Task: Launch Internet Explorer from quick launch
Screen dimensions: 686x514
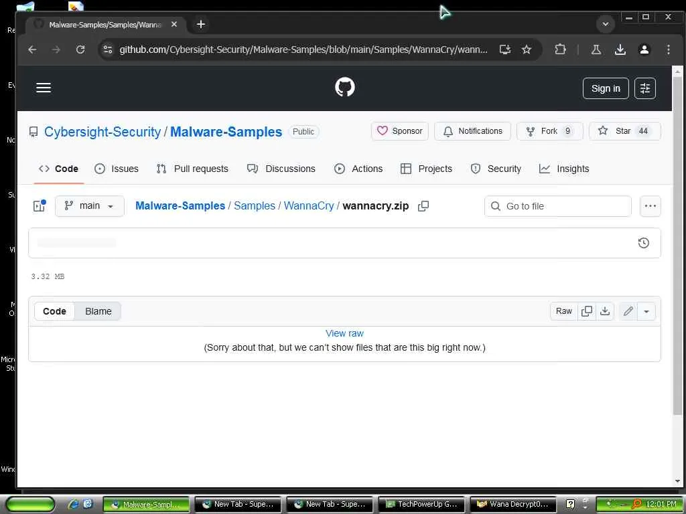Action: tap(73, 505)
